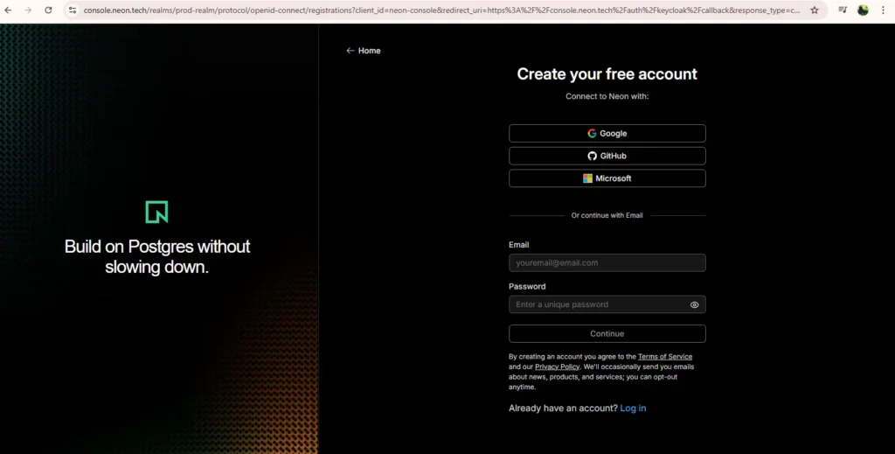Click the browser back arrow
Viewport: 895px width, 454px height.
[9, 10]
